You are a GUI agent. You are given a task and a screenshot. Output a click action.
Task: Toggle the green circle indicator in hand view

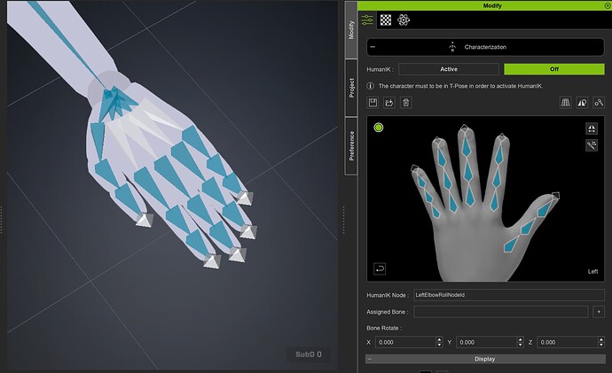(379, 128)
